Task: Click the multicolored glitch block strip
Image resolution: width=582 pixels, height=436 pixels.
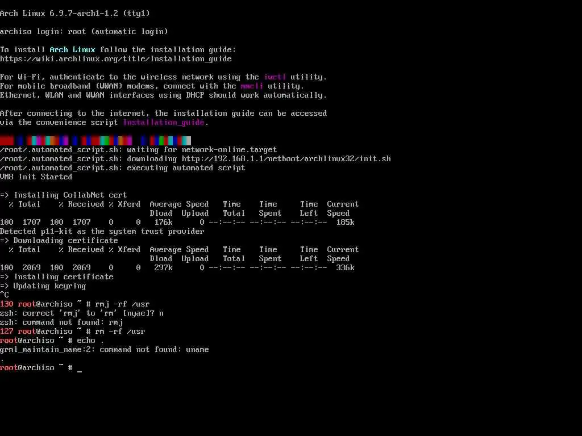Action: coord(95,141)
